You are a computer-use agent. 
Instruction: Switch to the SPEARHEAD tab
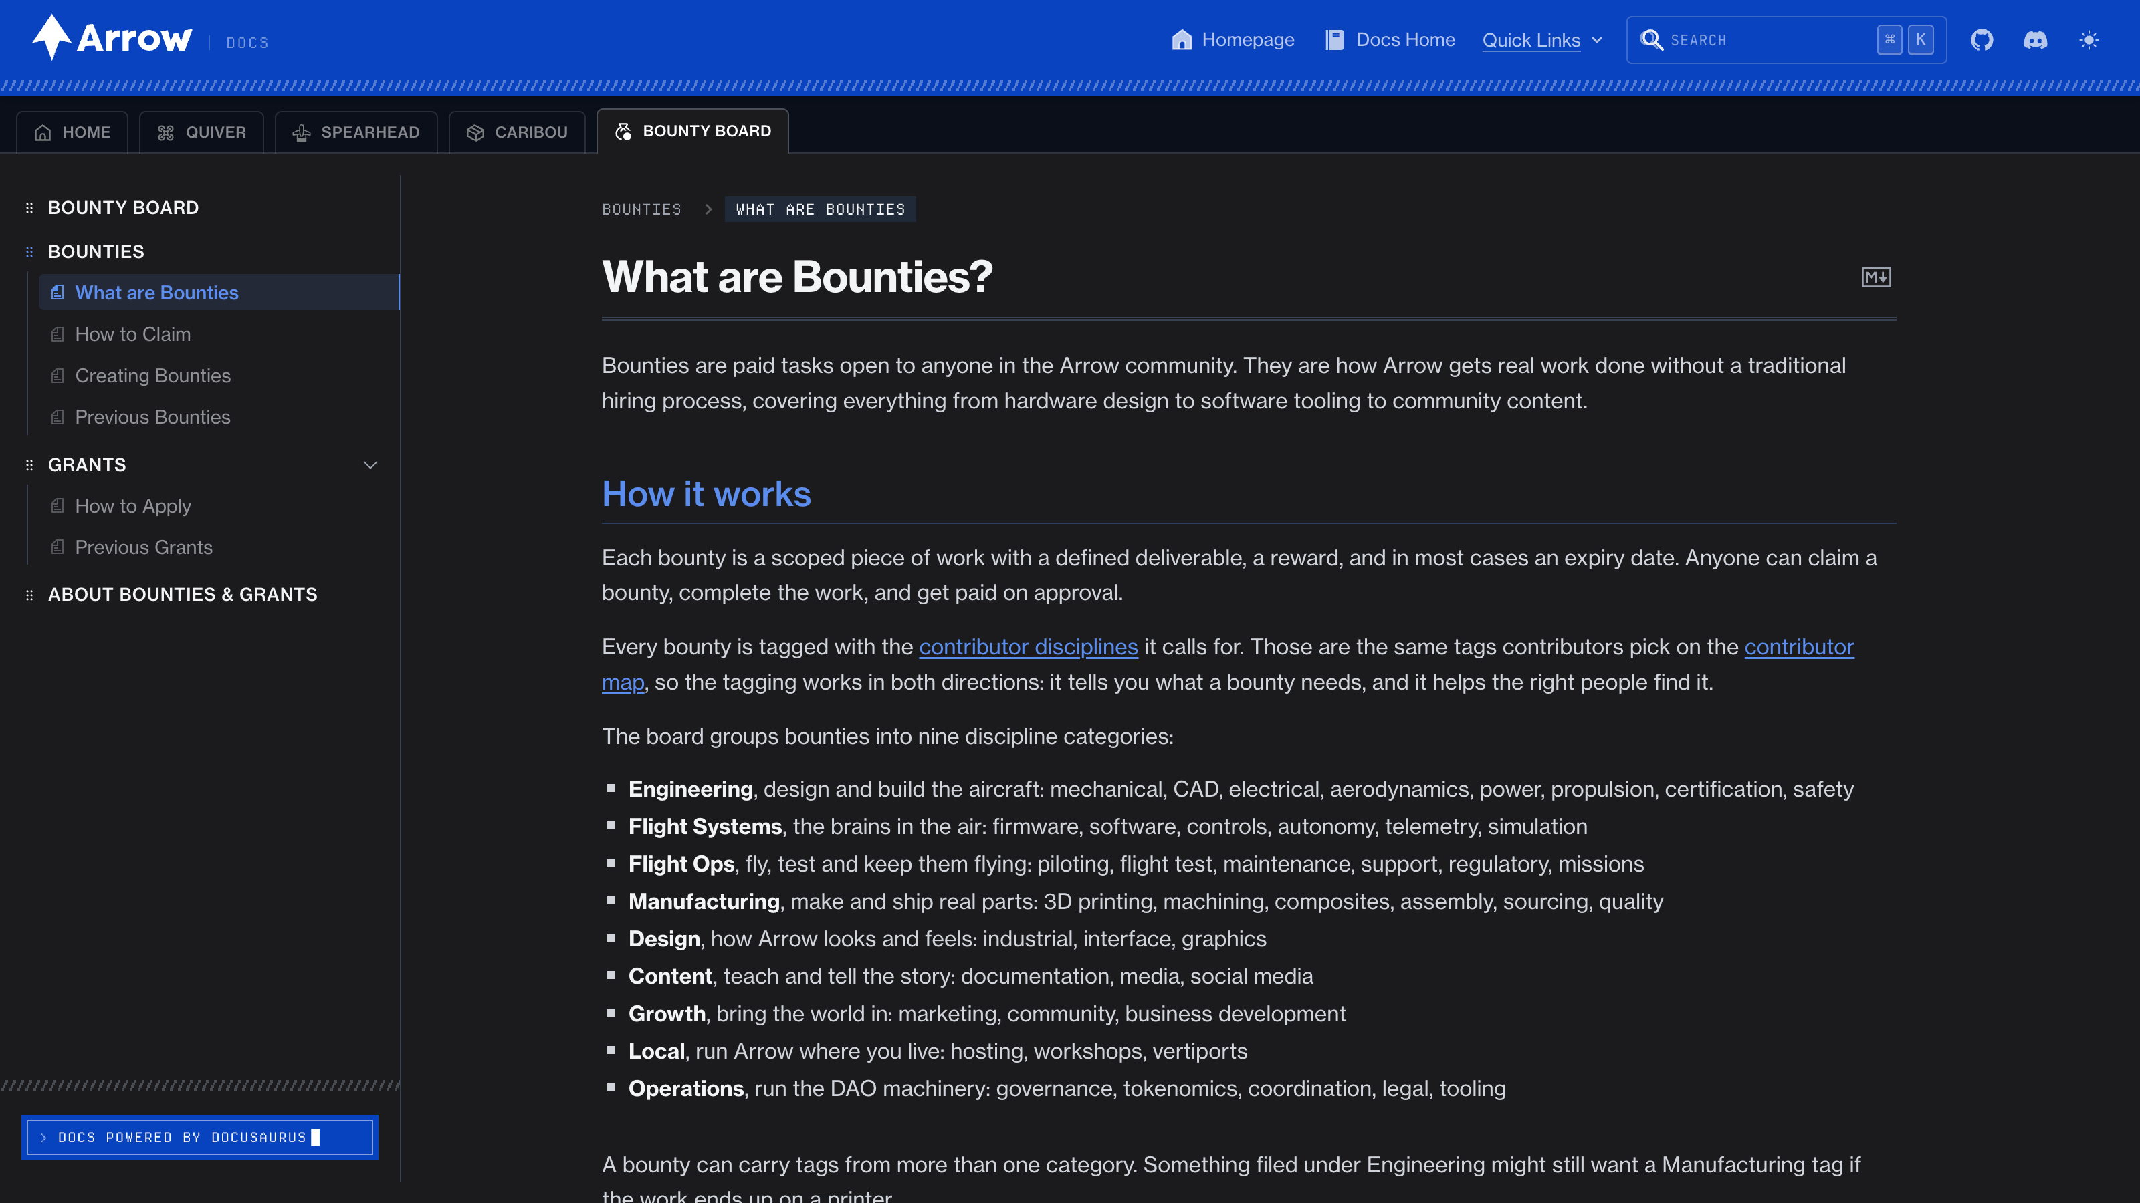356,133
